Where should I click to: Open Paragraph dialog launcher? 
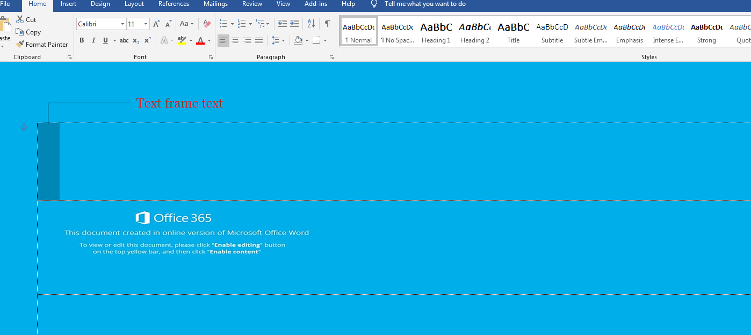click(331, 57)
